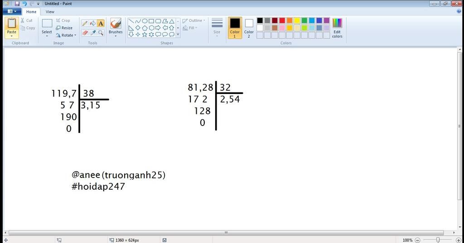This screenshot has width=464, height=243.
Task: Choose the Right triangle shape
Action: tap(131, 28)
